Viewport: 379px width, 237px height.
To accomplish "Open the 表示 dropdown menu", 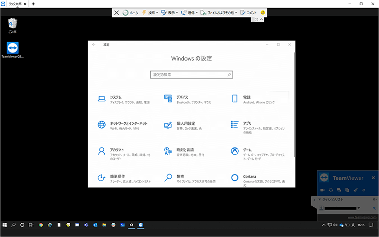I will (x=170, y=13).
